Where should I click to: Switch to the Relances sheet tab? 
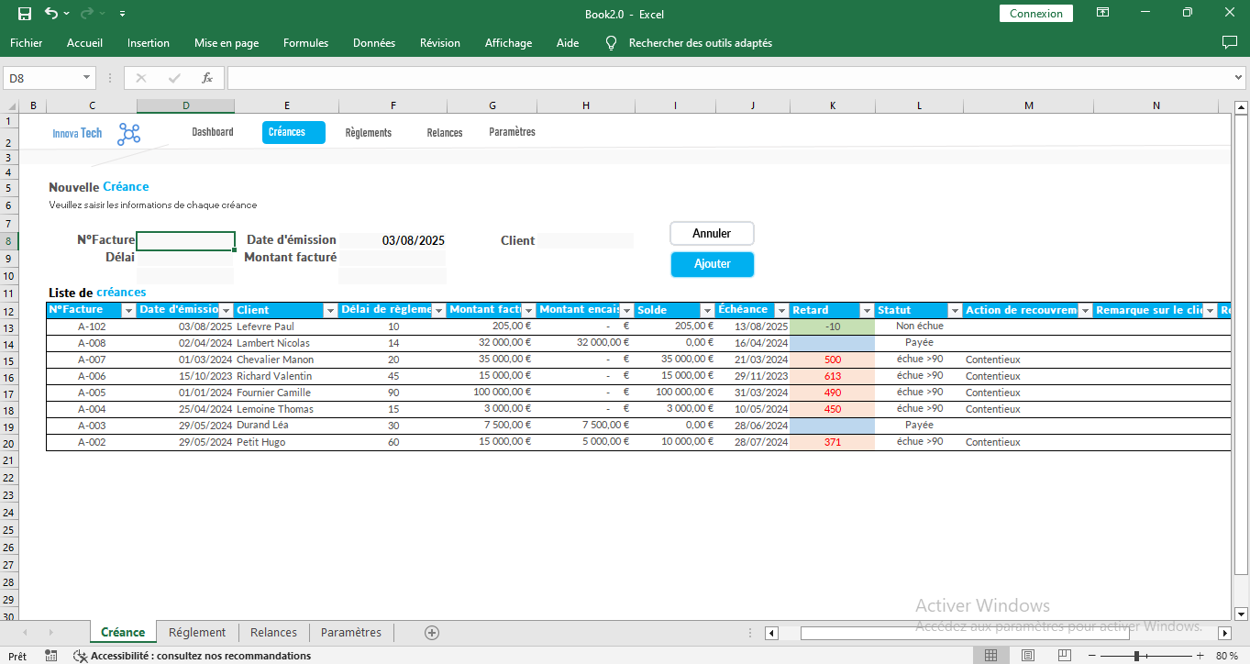273,633
